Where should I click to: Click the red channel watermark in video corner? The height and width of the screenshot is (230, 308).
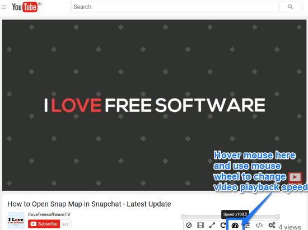(295, 177)
